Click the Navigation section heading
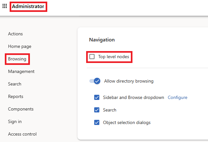Screen dimensions: 208x142 102,40
